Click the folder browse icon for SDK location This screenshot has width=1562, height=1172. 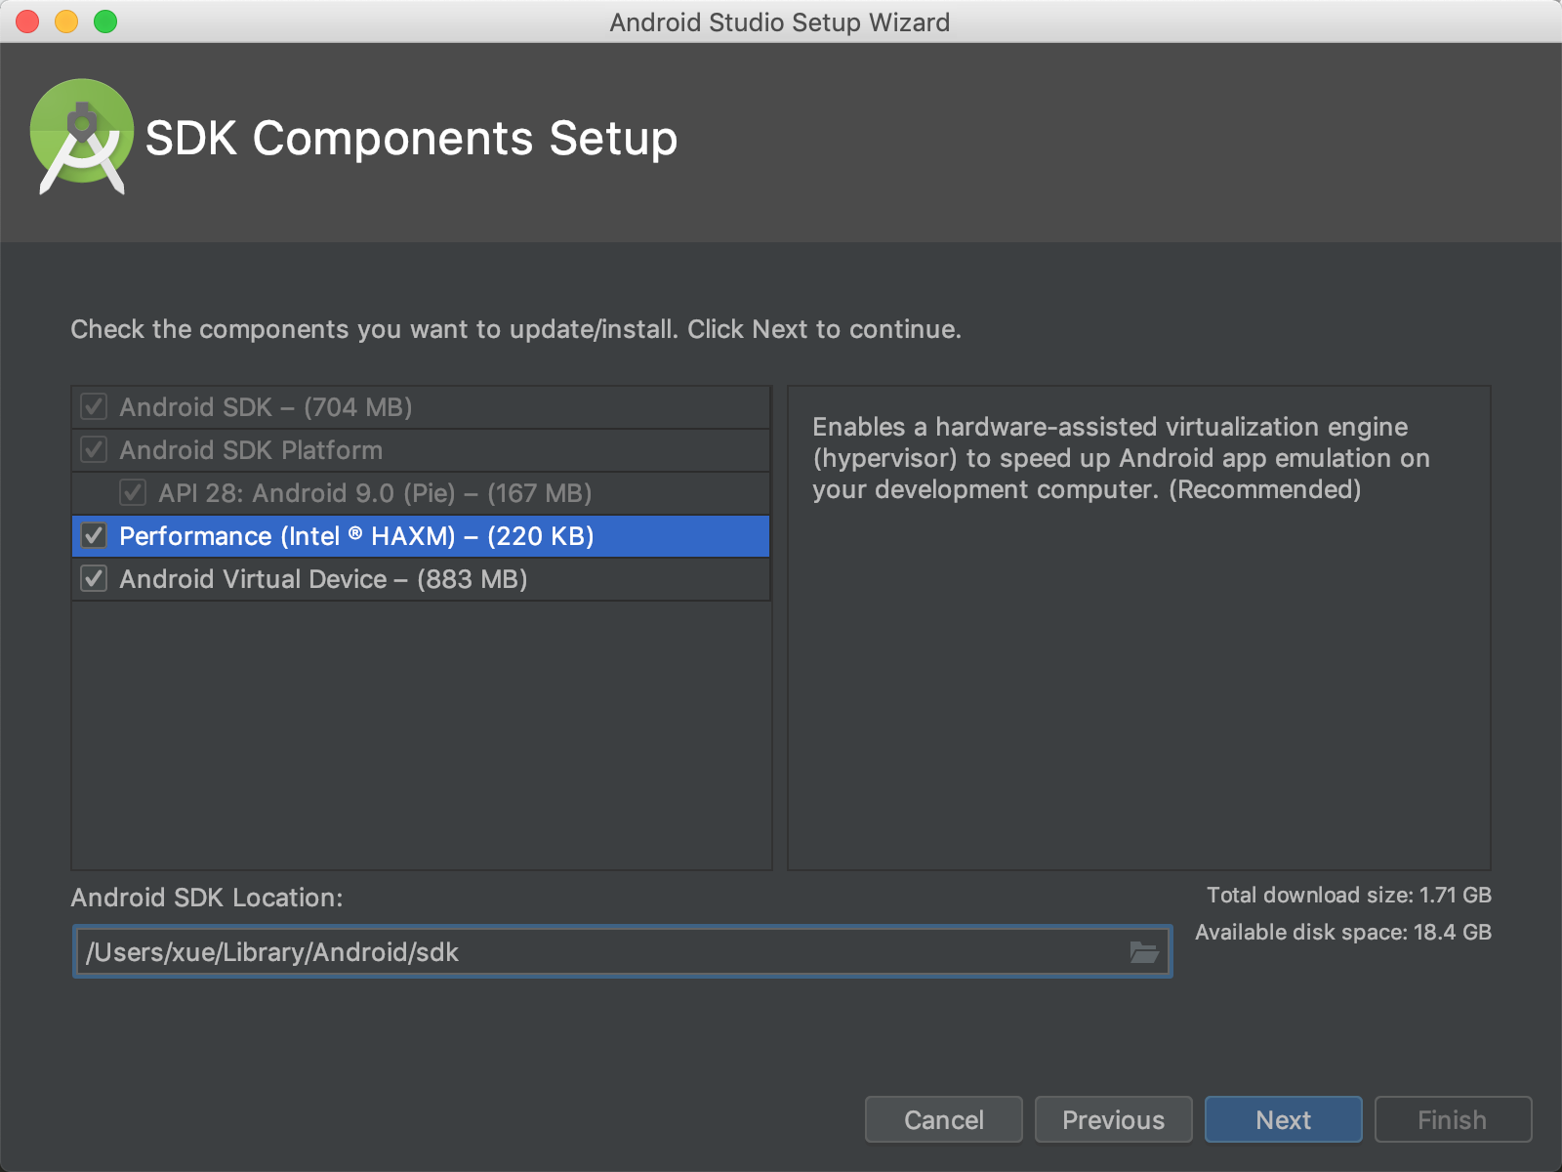point(1143,952)
